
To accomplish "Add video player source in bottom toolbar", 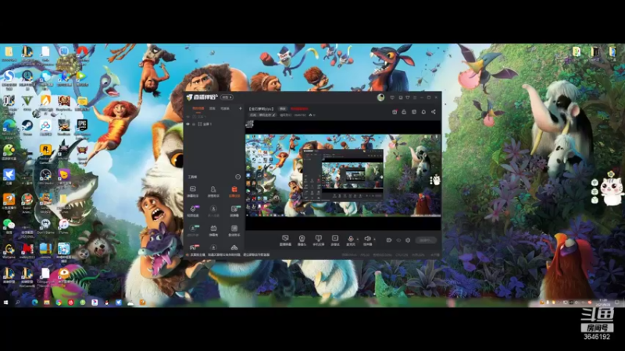I will (x=335, y=240).
